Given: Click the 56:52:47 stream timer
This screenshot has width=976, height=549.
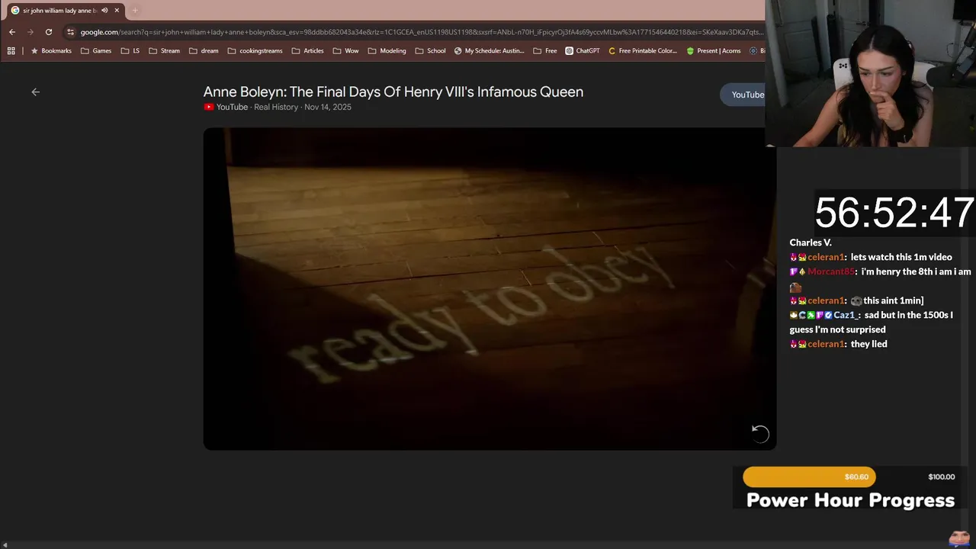Looking at the screenshot, I should point(894,213).
